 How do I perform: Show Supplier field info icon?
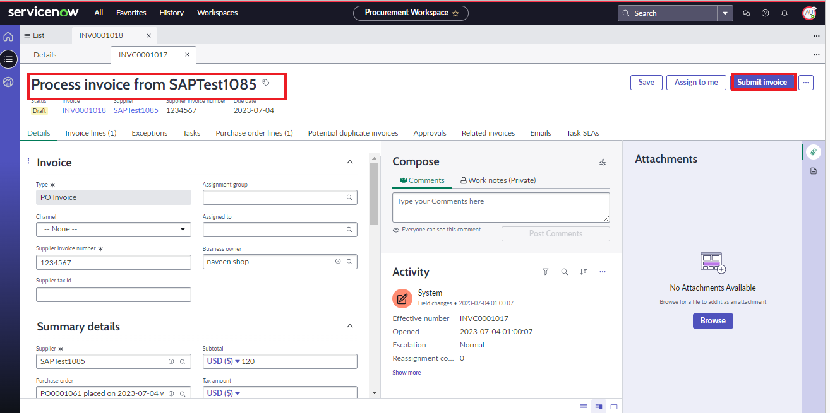coord(171,361)
